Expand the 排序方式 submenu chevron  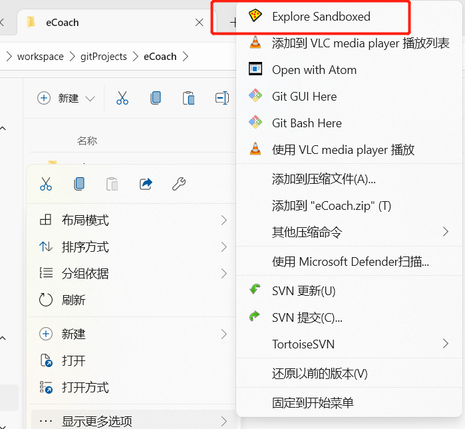224,246
